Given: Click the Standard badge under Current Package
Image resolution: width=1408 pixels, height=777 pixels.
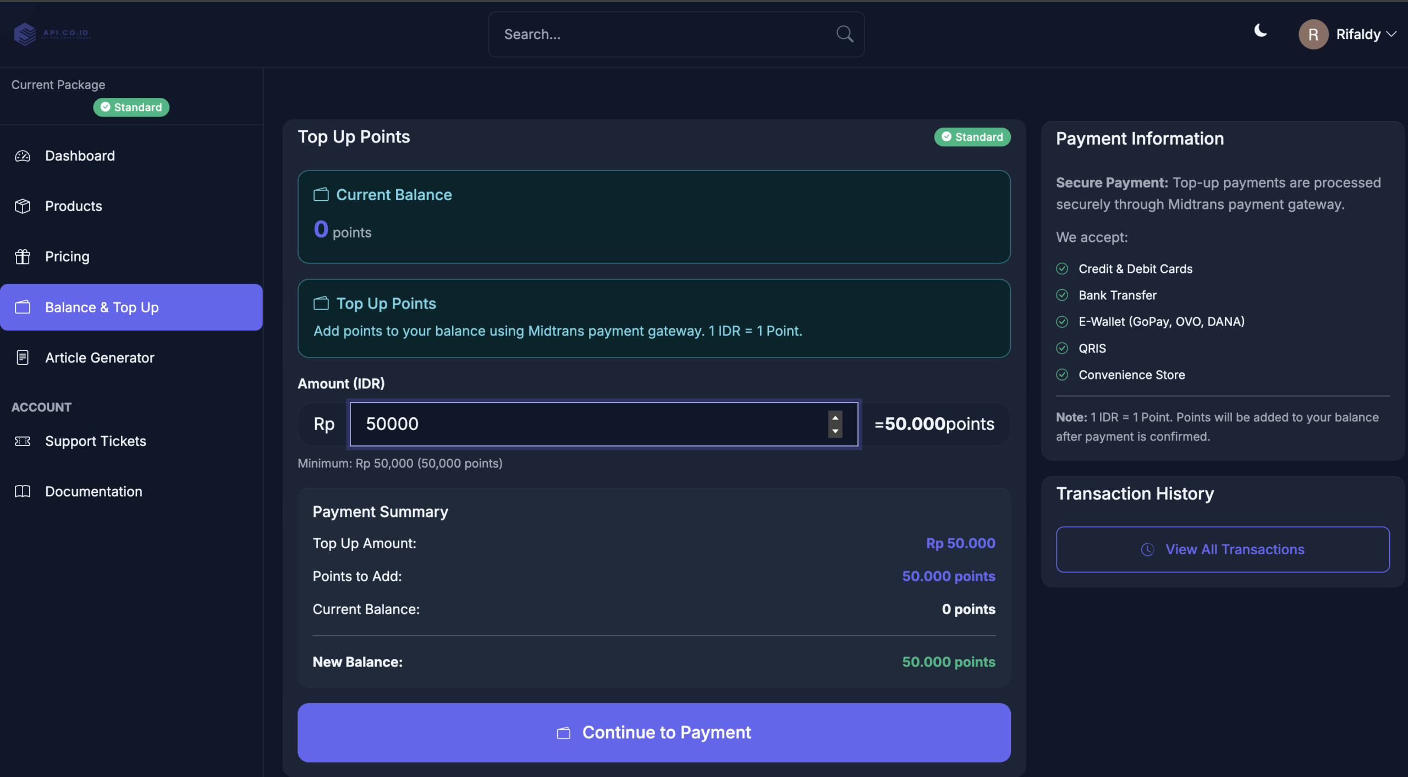Looking at the screenshot, I should (131, 107).
